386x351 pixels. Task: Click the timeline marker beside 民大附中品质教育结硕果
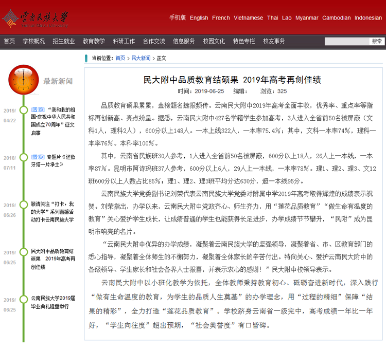(24, 252)
